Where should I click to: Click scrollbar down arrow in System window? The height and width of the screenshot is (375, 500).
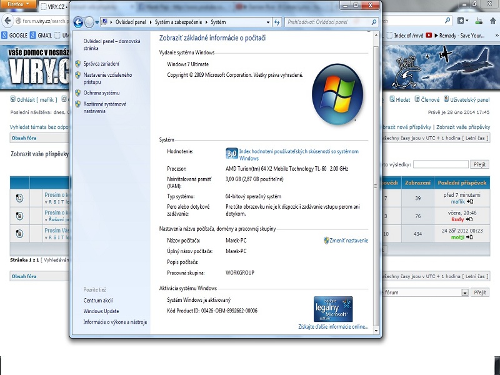pyautogui.click(x=376, y=331)
